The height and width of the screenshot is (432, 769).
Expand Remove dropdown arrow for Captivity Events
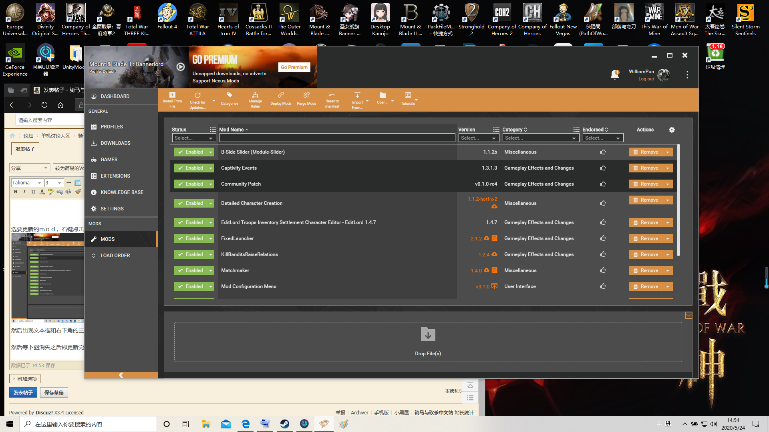[x=668, y=168]
